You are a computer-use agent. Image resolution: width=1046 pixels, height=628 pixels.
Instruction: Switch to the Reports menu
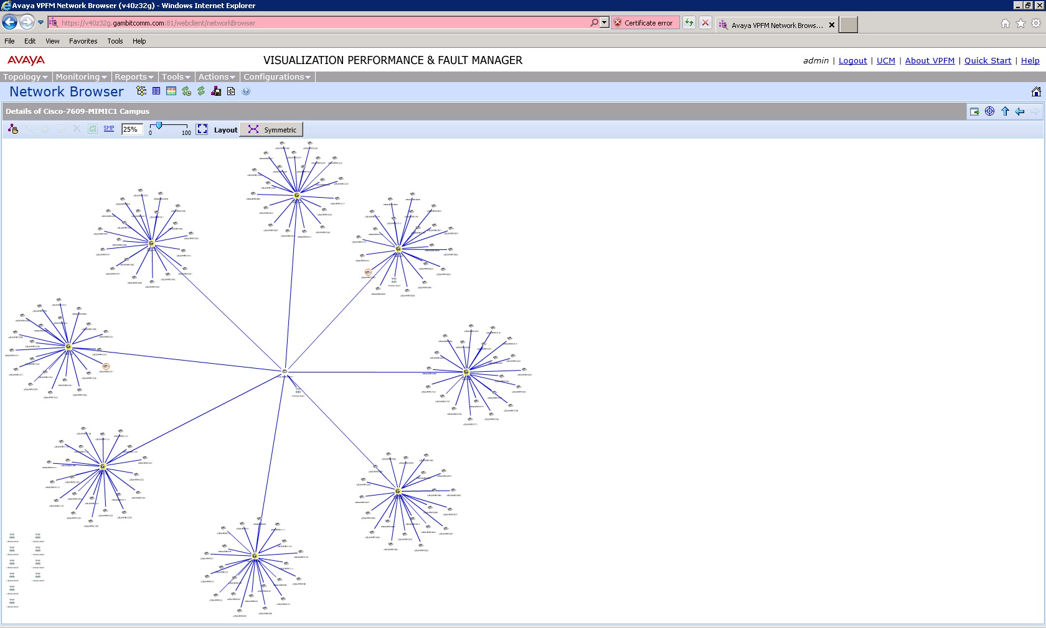pyautogui.click(x=131, y=76)
